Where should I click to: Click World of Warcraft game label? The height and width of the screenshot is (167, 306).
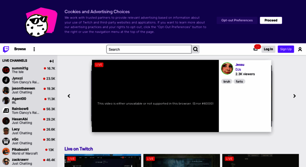tap(25, 154)
